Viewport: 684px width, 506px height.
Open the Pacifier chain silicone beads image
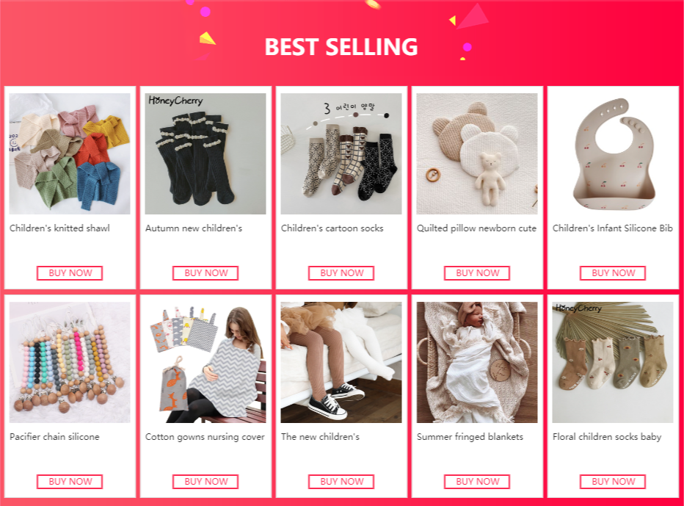pyautogui.click(x=70, y=362)
